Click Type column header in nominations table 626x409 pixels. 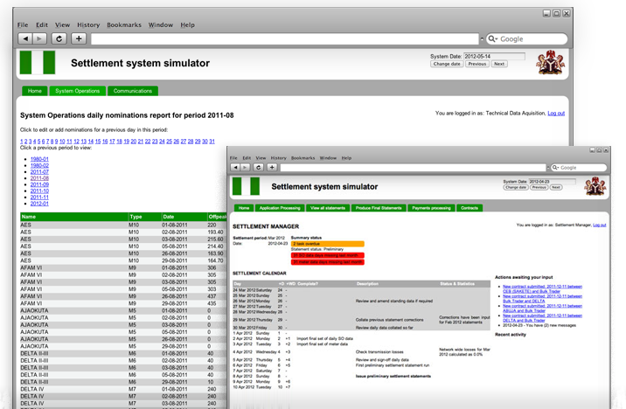(x=144, y=217)
